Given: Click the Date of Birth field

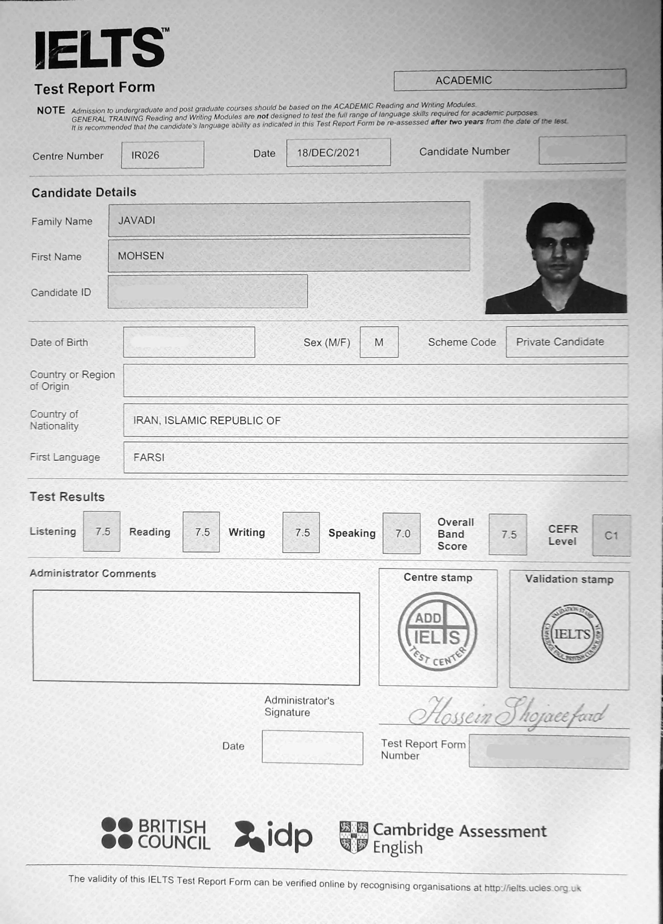Looking at the screenshot, I should pos(189,342).
